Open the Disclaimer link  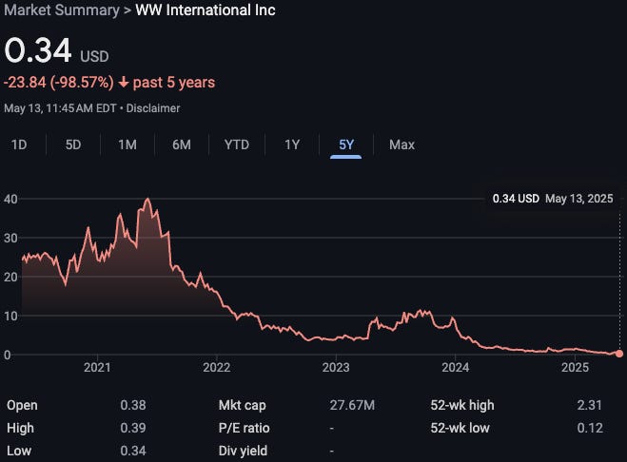pyautogui.click(x=153, y=108)
